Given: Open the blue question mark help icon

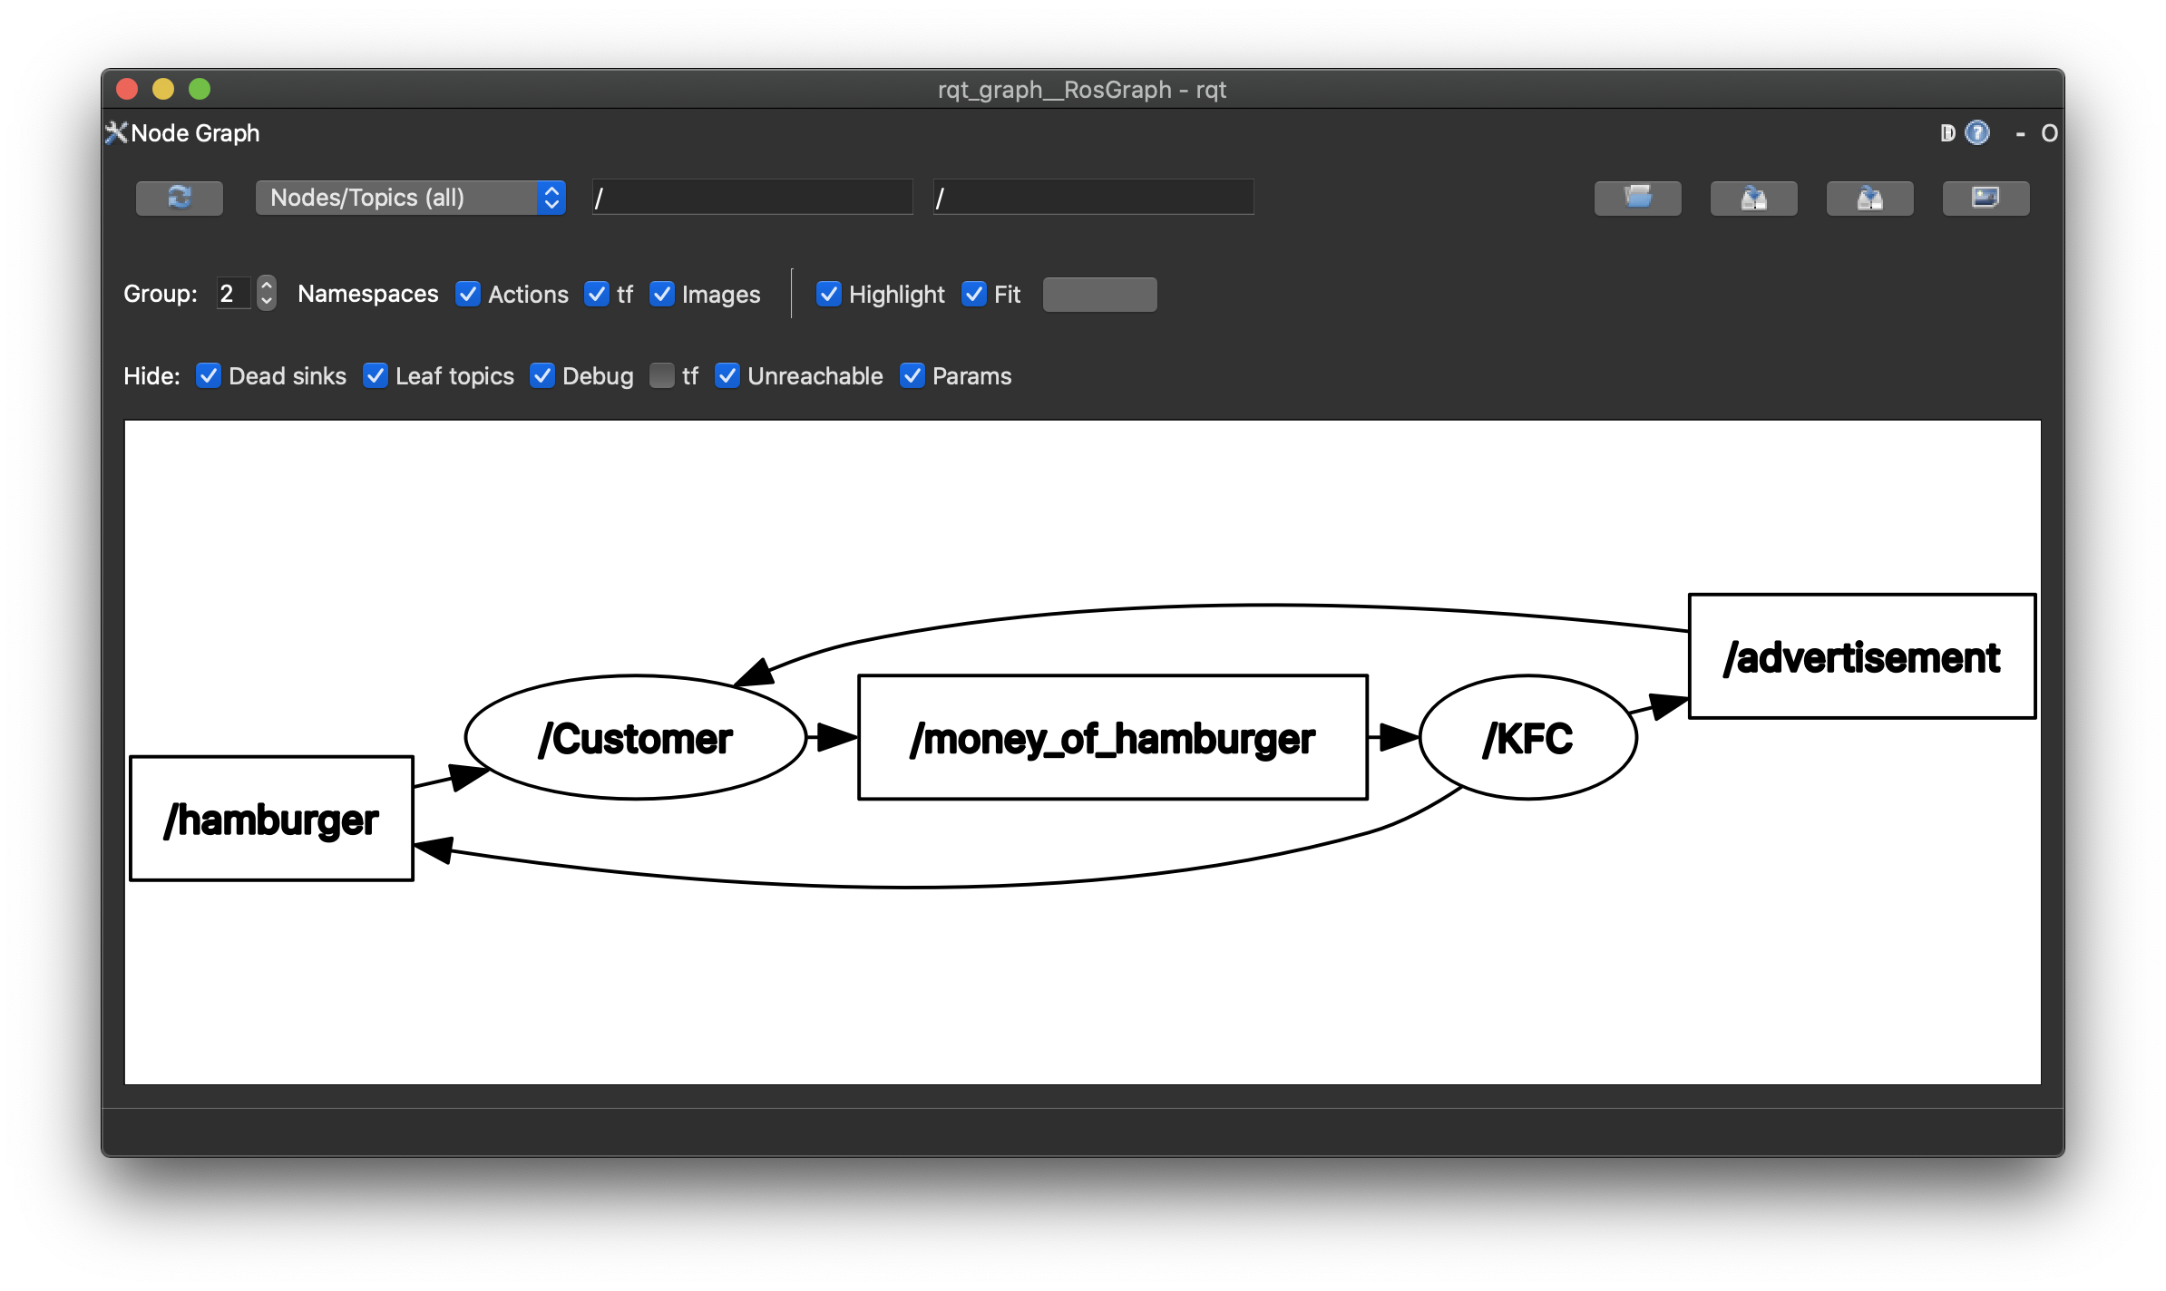Looking at the screenshot, I should coord(1977,133).
